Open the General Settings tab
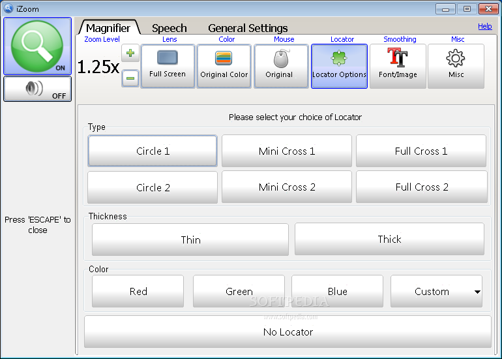The width and height of the screenshot is (502, 359). 248,28
